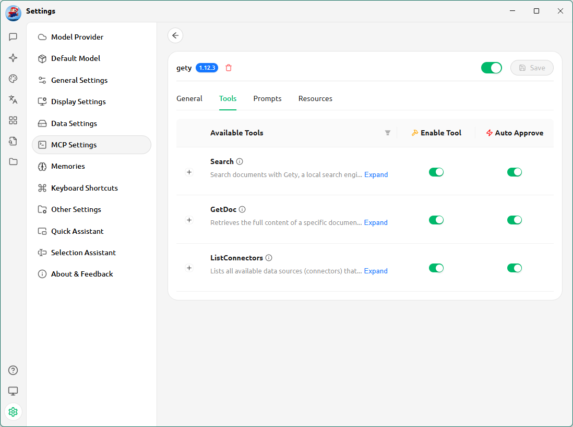Click the brain icon for Memories
The image size is (573, 427).
click(42, 167)
